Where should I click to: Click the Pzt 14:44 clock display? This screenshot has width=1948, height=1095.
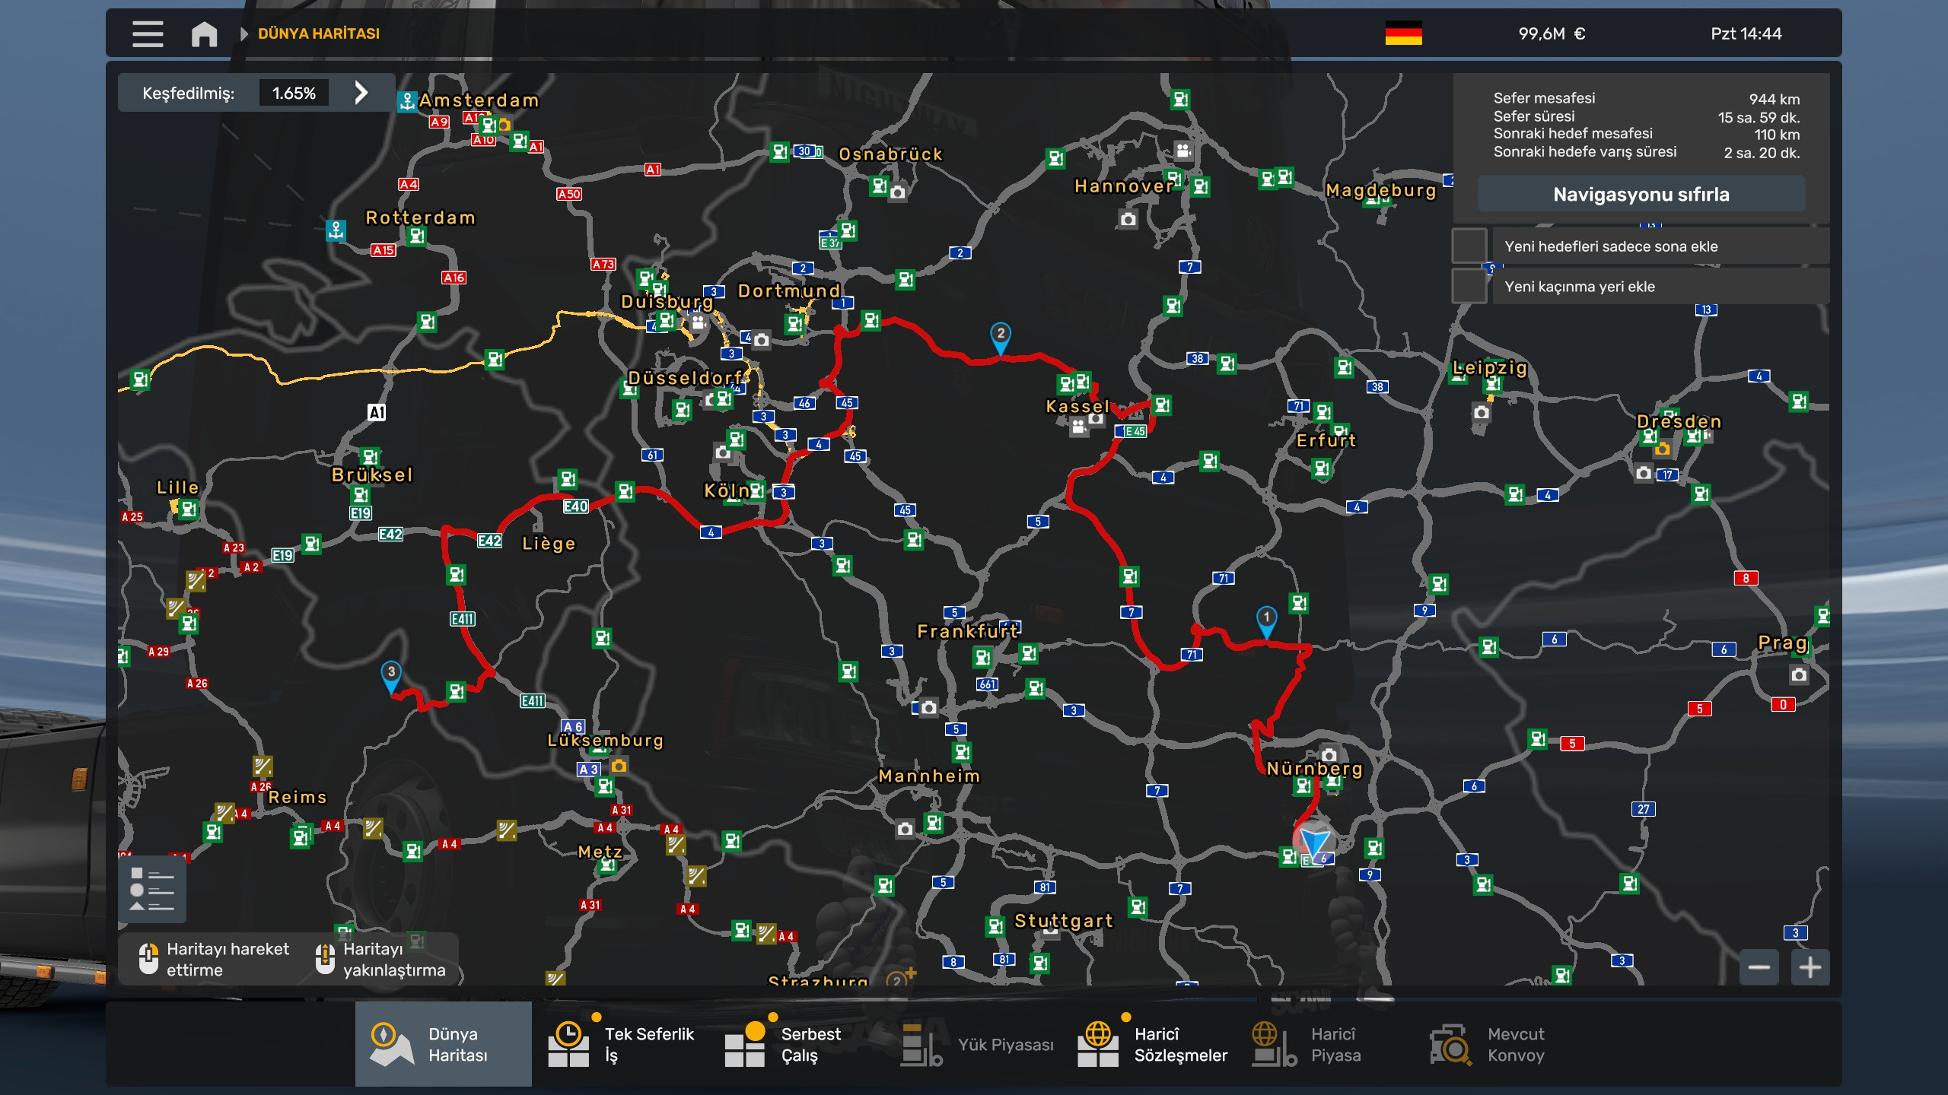1746,33
